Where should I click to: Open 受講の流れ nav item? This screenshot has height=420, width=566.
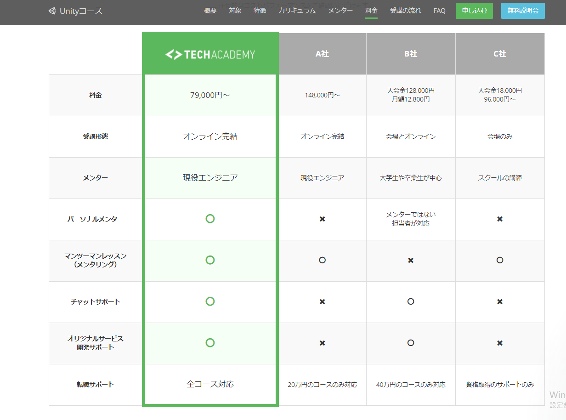[x=405, y=11]
